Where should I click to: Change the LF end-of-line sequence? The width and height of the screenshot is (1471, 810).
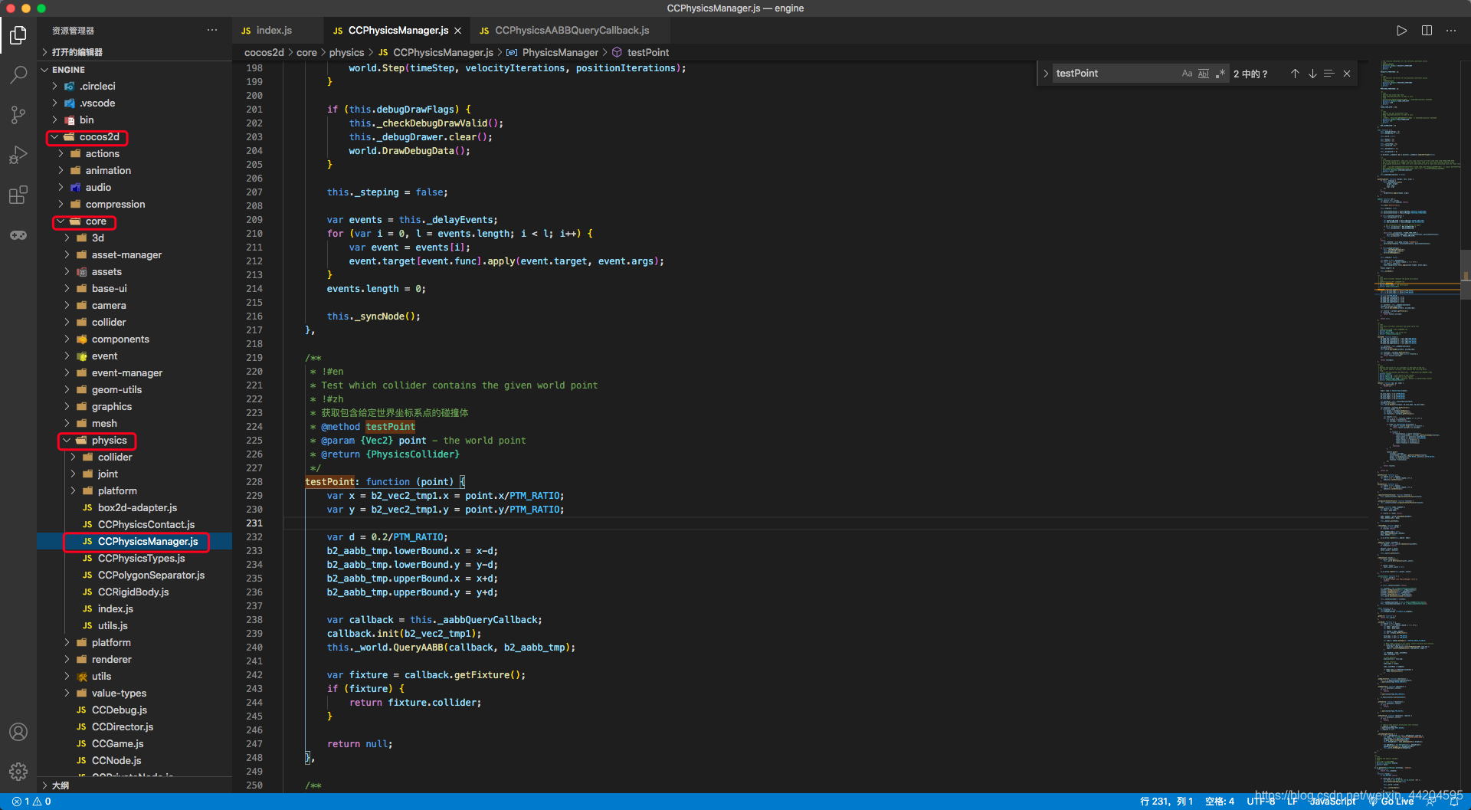coord(1292,802)
